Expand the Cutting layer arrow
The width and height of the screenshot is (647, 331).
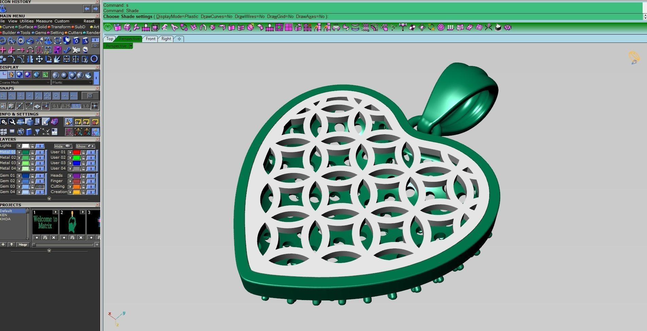[70, 187]
